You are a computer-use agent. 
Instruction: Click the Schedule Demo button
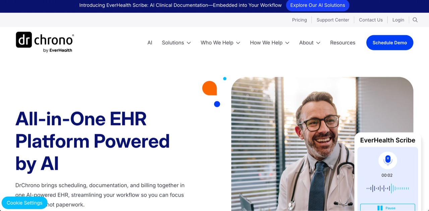[390, 42]
